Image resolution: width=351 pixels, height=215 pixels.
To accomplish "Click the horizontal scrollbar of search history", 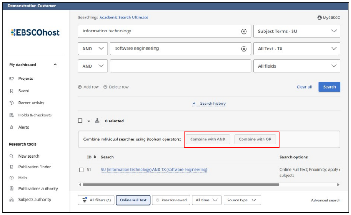I will [x=181, y=185].
